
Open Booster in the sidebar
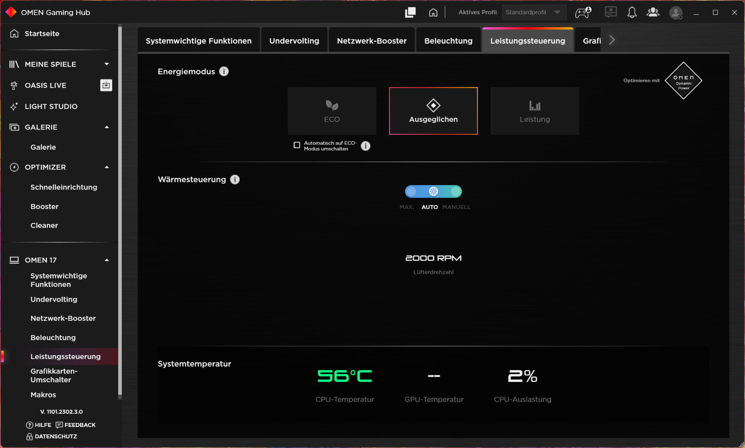point(44,207)
